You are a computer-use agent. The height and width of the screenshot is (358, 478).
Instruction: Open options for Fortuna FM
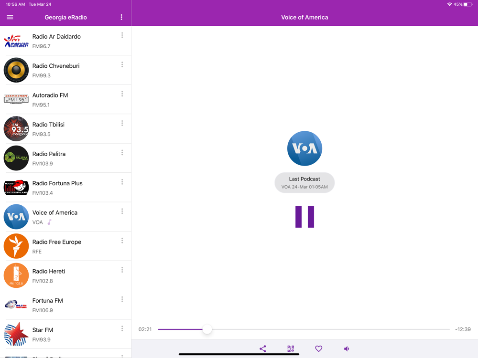pos(122,300)
